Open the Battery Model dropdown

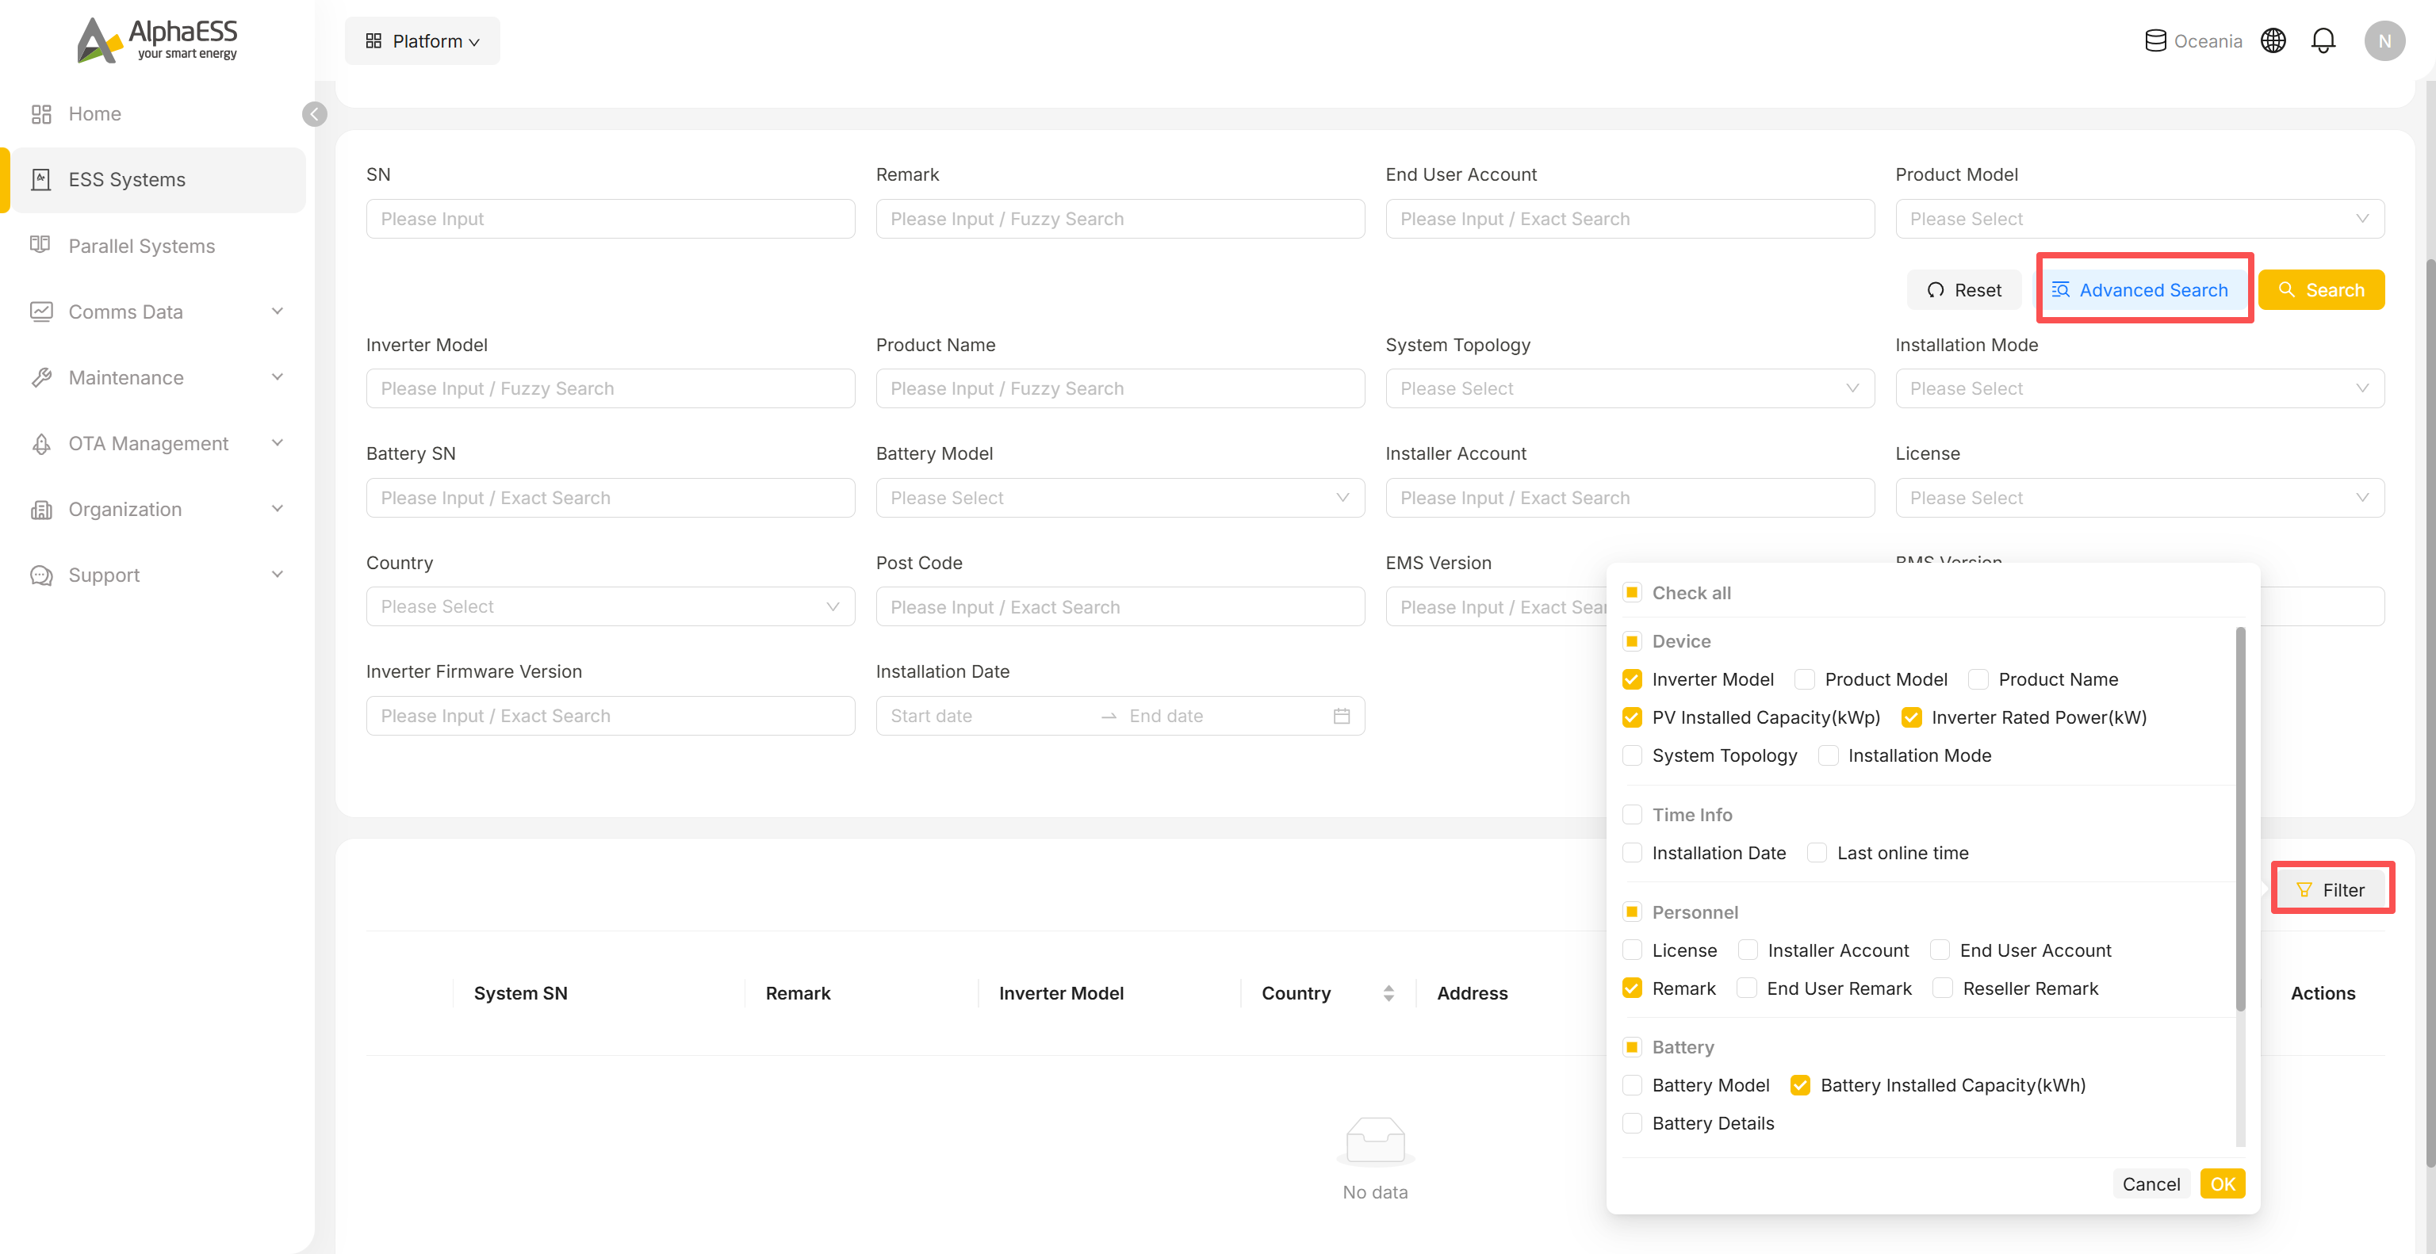1120,498
